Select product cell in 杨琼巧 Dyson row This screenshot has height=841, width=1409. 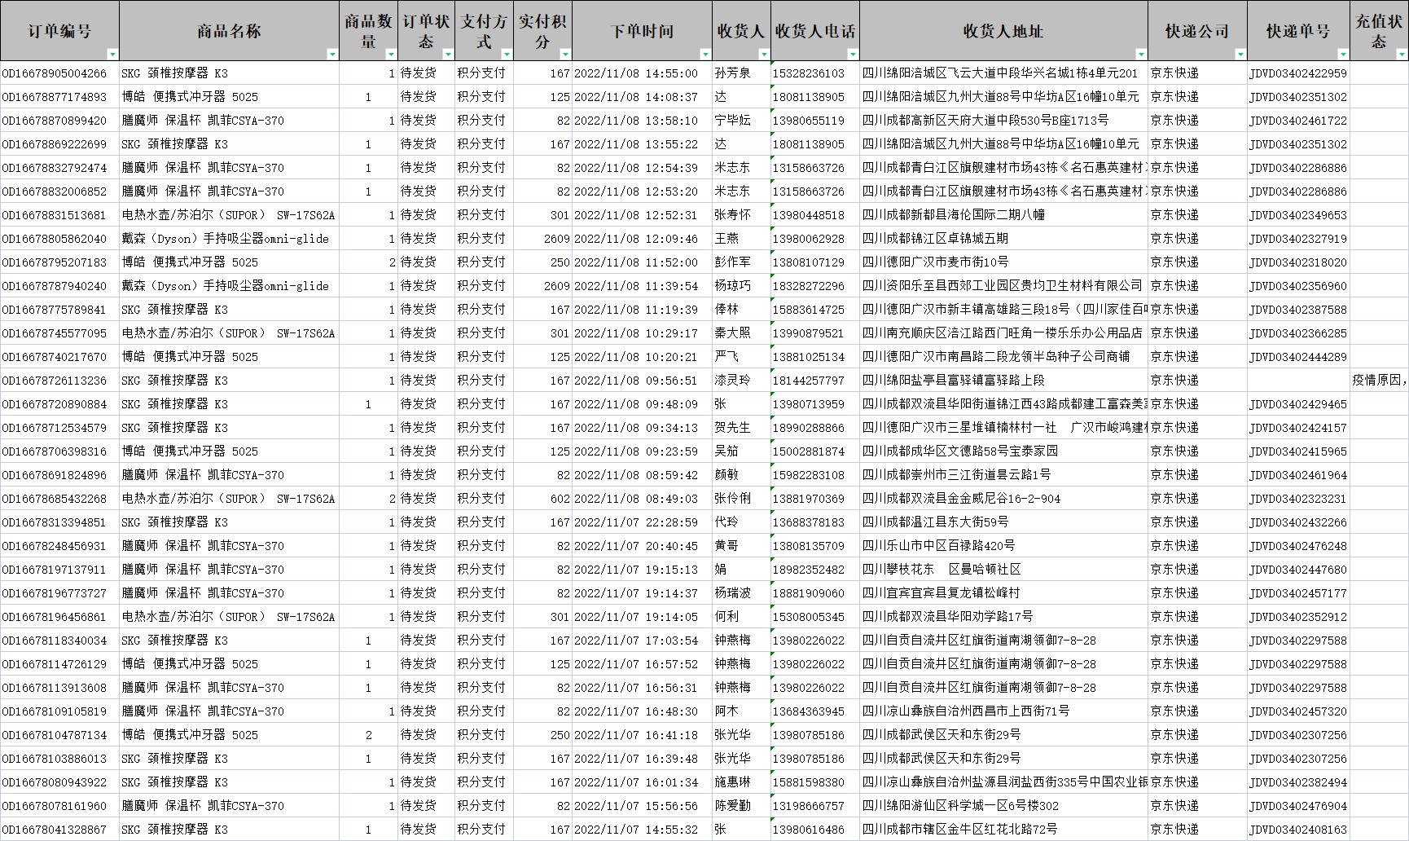(x=229, y=286)
